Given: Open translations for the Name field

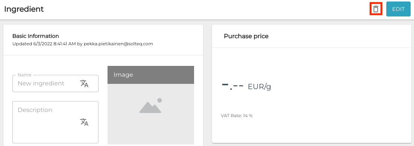Looking at the screenshot, I should pyautogui.click(x=84, y=83).
